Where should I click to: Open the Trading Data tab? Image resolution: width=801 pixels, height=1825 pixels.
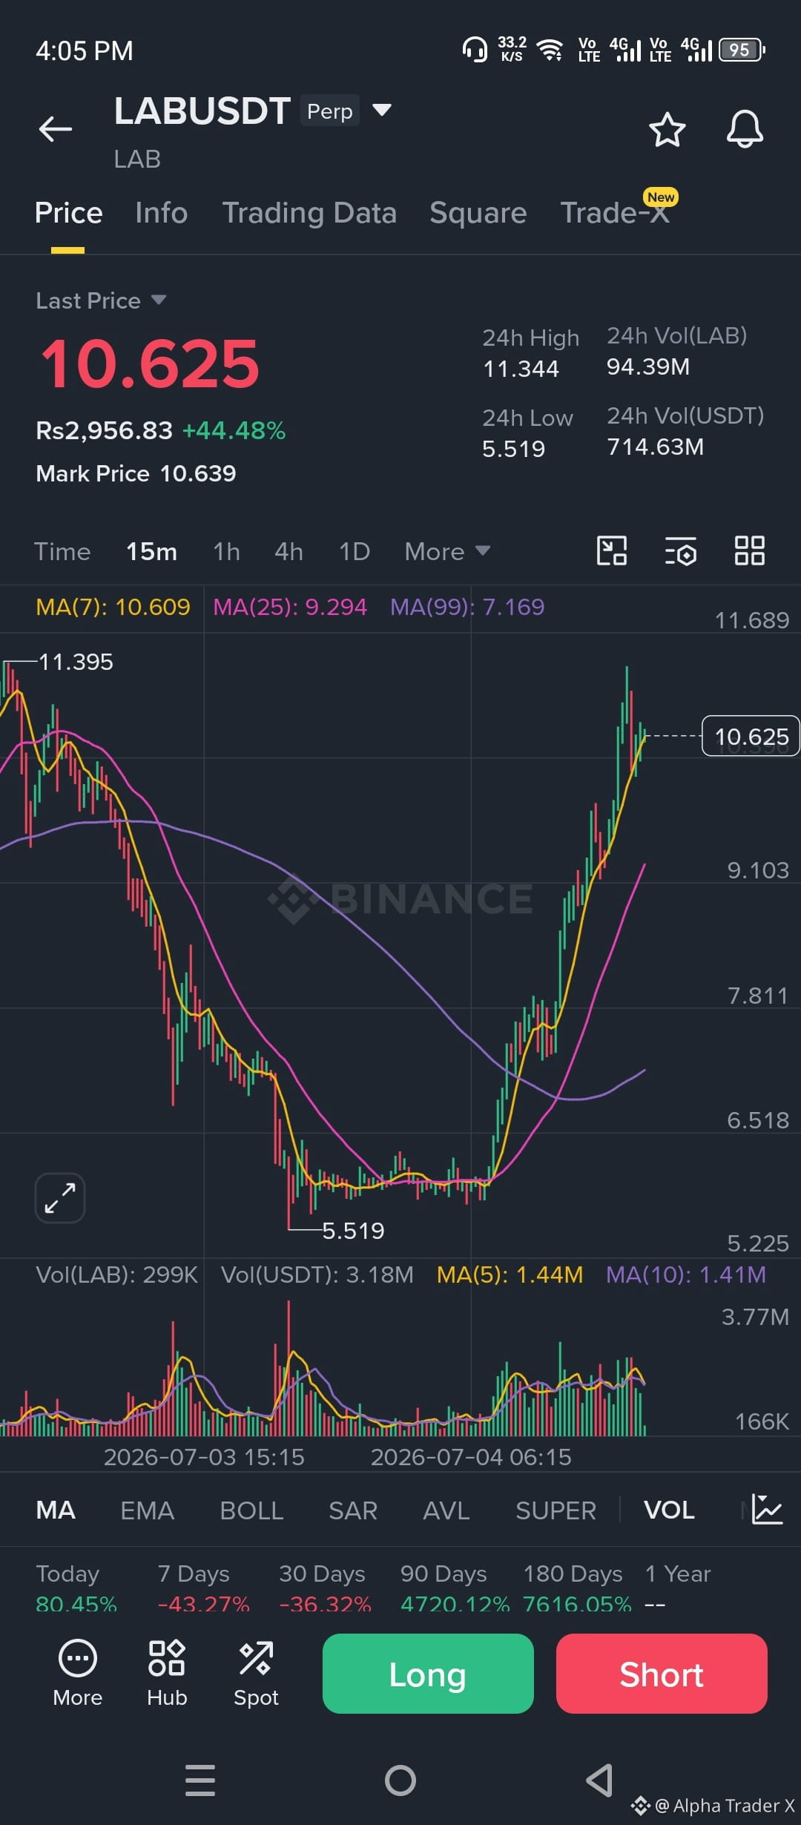309,213
